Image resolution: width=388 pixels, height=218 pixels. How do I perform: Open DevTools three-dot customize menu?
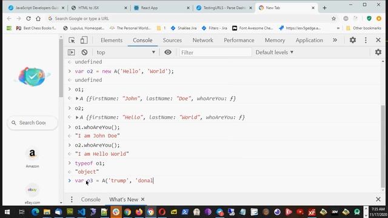point(366,40)
